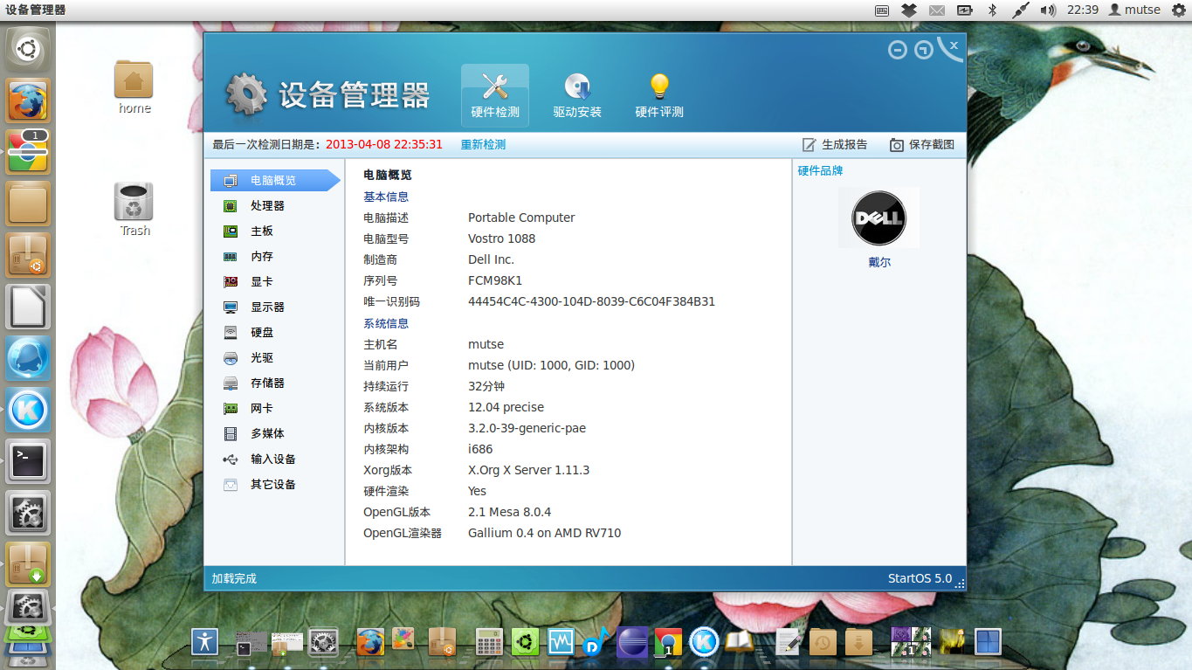Click the Dell brand logo
The image size is (1192, 670).
coord(878,218)
